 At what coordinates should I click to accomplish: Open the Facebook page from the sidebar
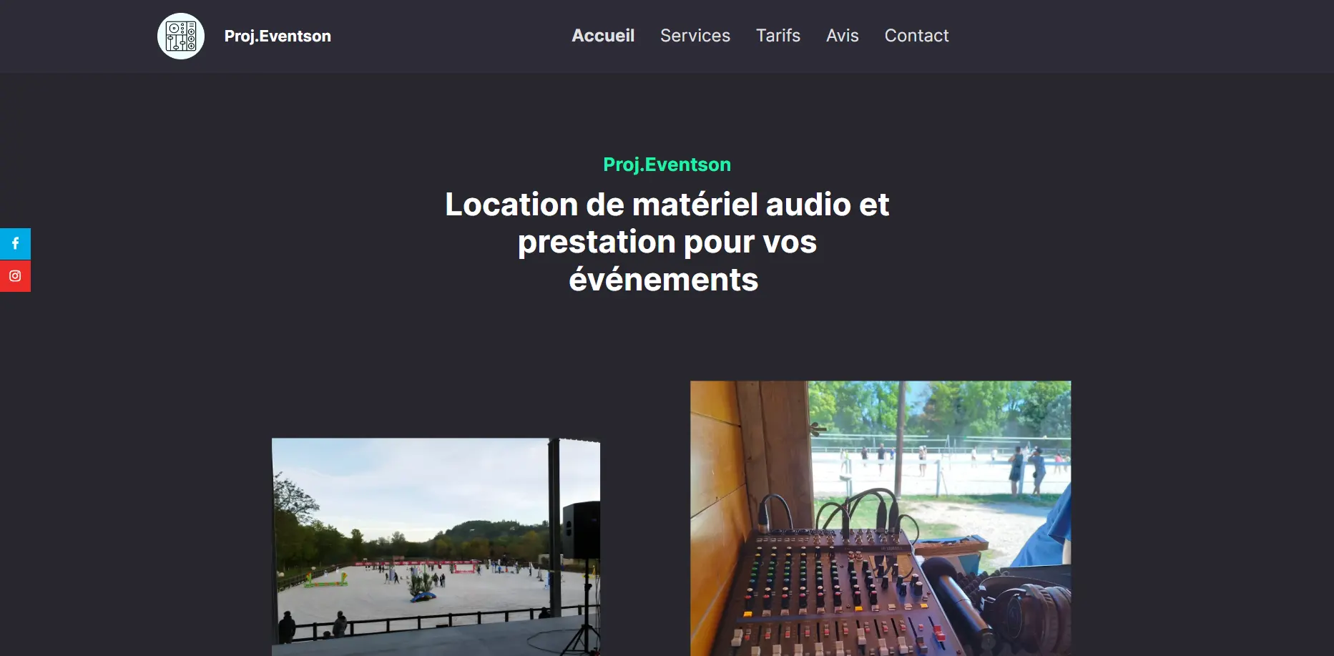click(x=15, y=244)
